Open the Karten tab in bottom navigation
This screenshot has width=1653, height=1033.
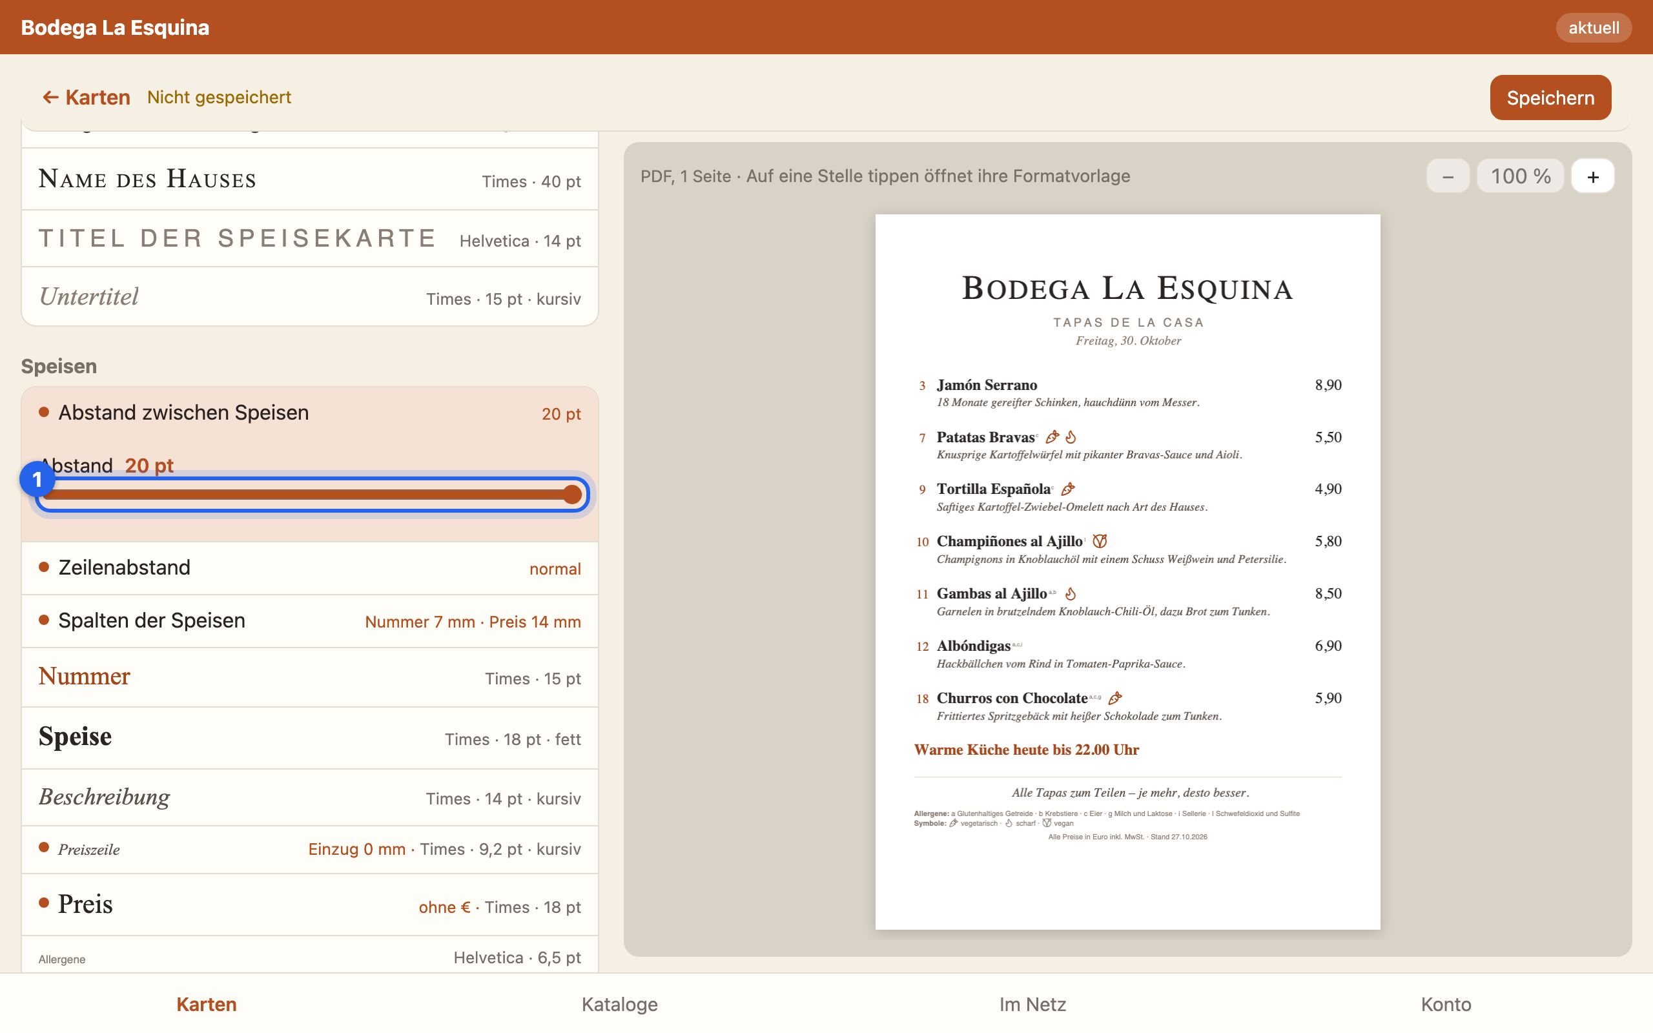(206, 1003)
